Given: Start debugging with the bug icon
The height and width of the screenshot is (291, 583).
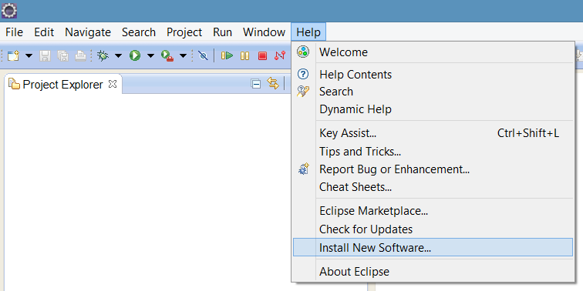Looking at the screenshot, I should (x=103, y=56).
